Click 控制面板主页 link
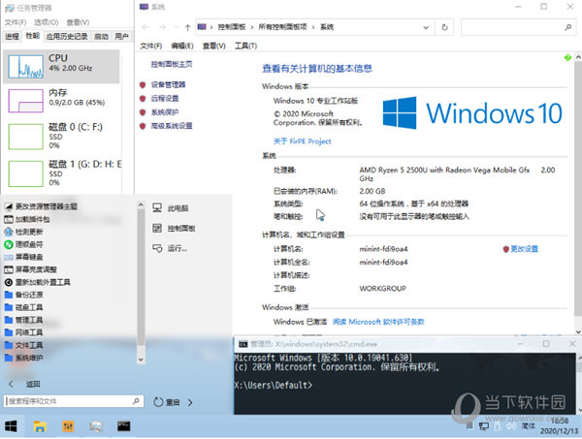582x439 pixels. click(172, 65)
